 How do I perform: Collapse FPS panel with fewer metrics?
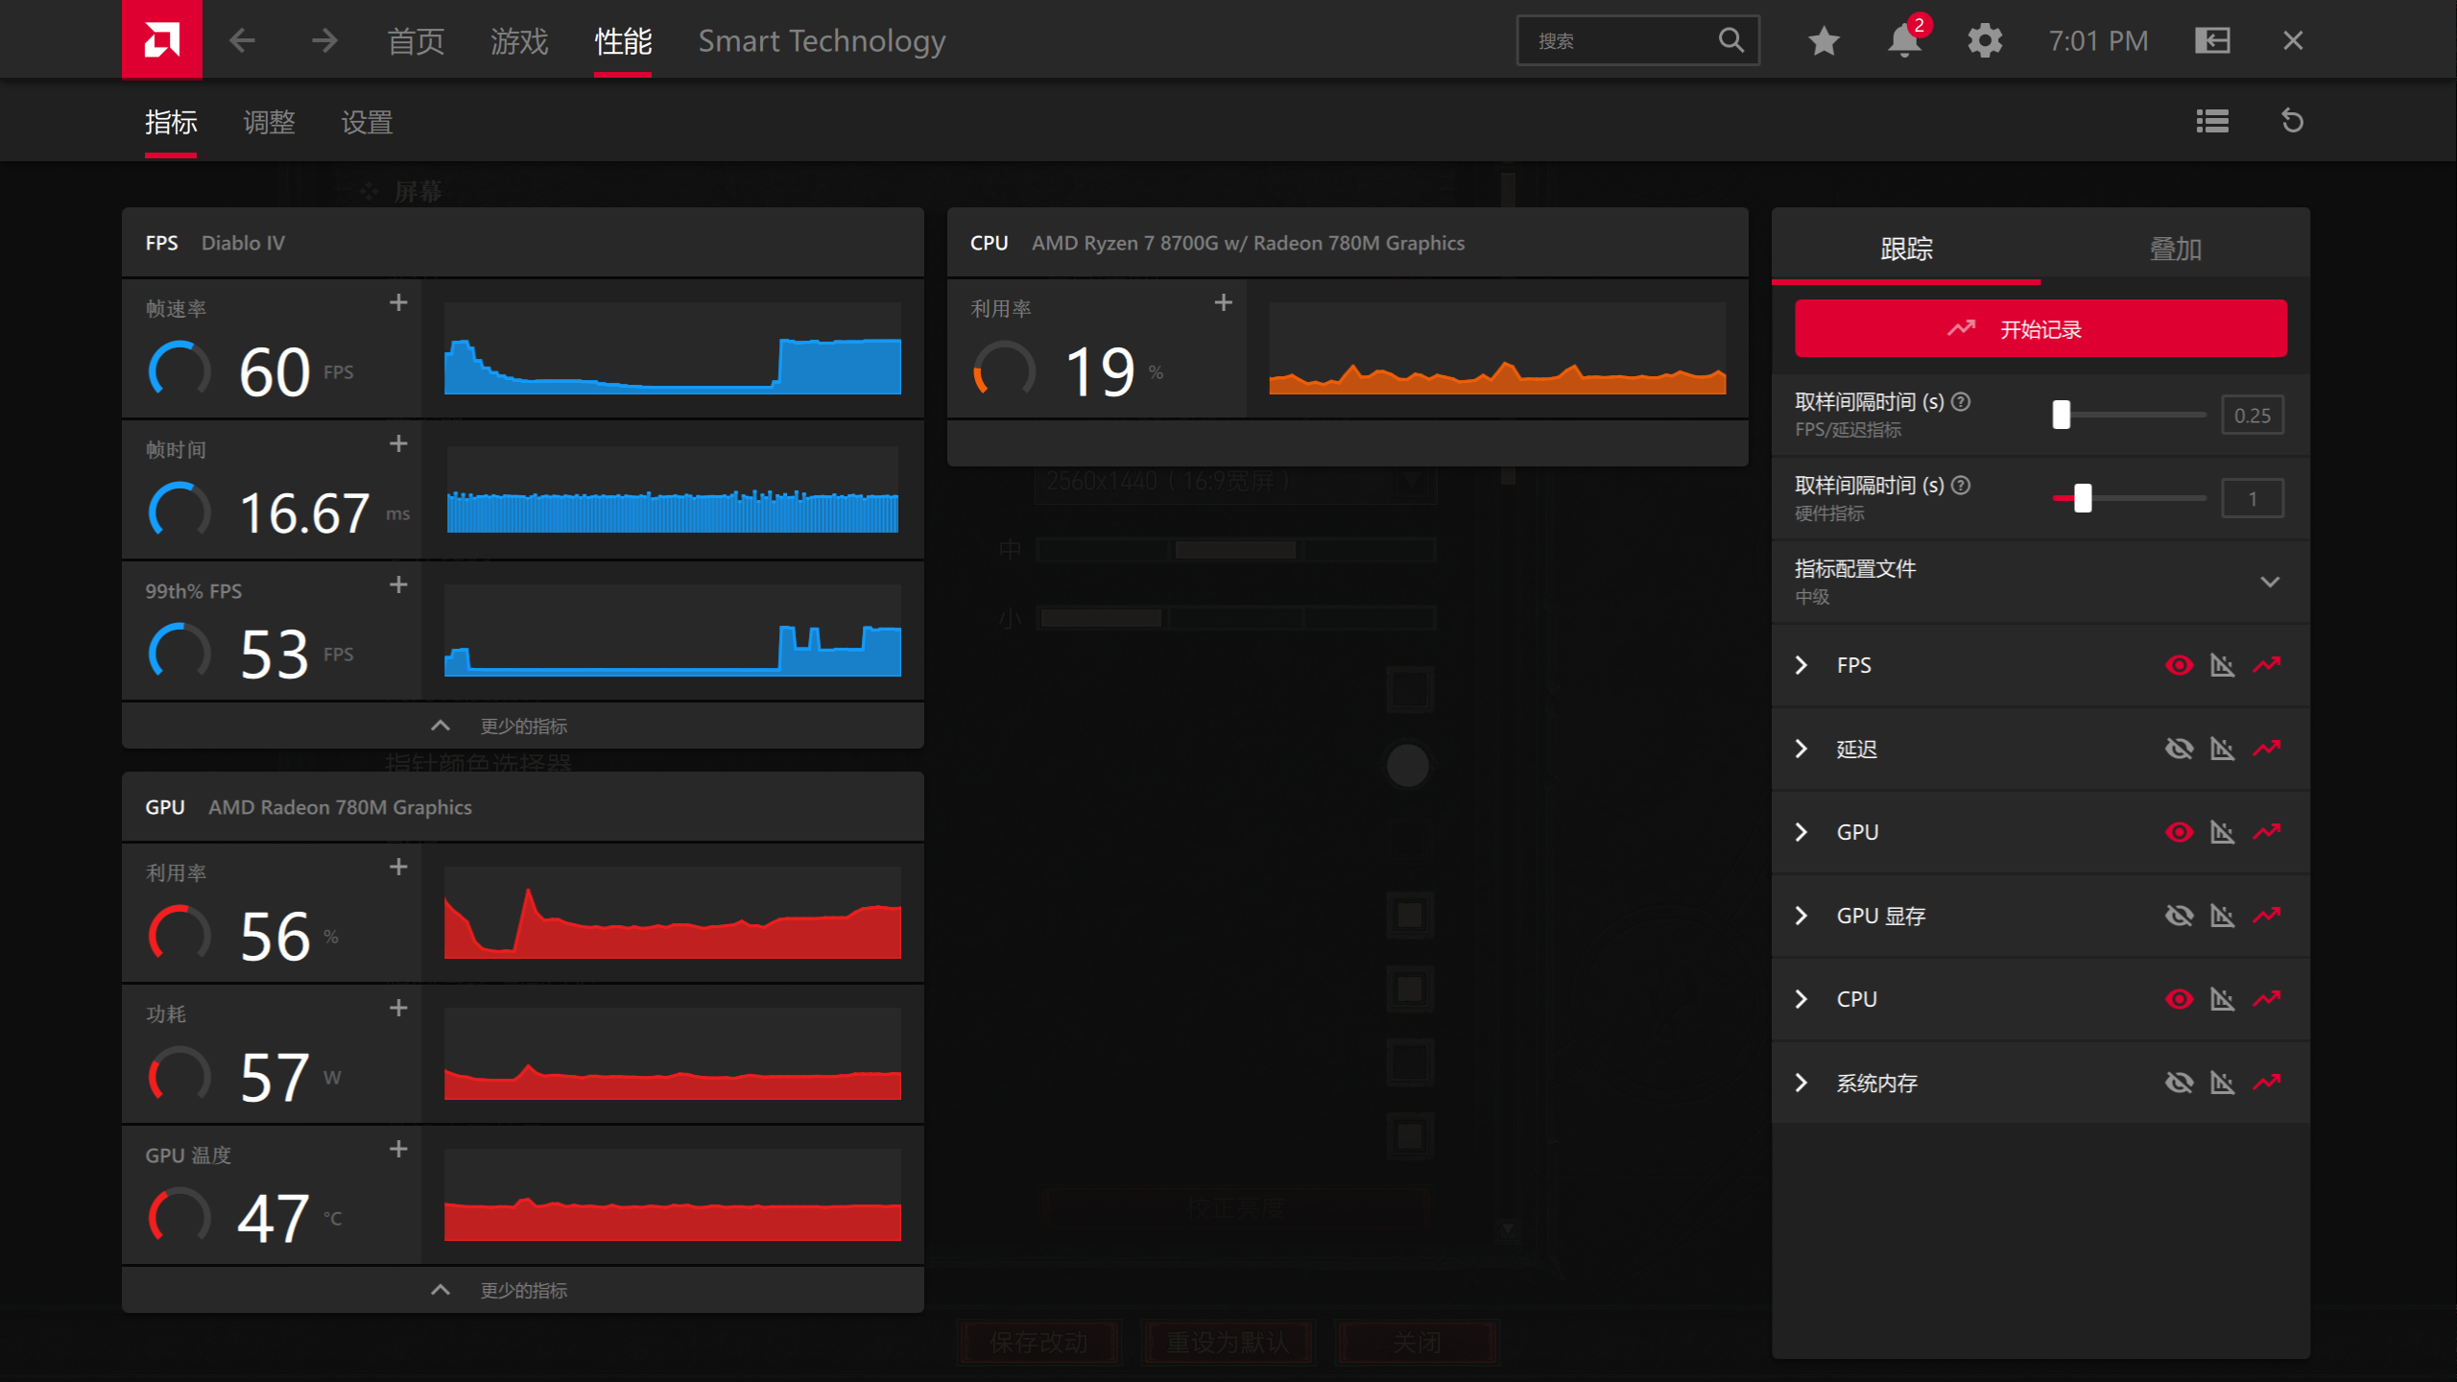coord(523,726)
